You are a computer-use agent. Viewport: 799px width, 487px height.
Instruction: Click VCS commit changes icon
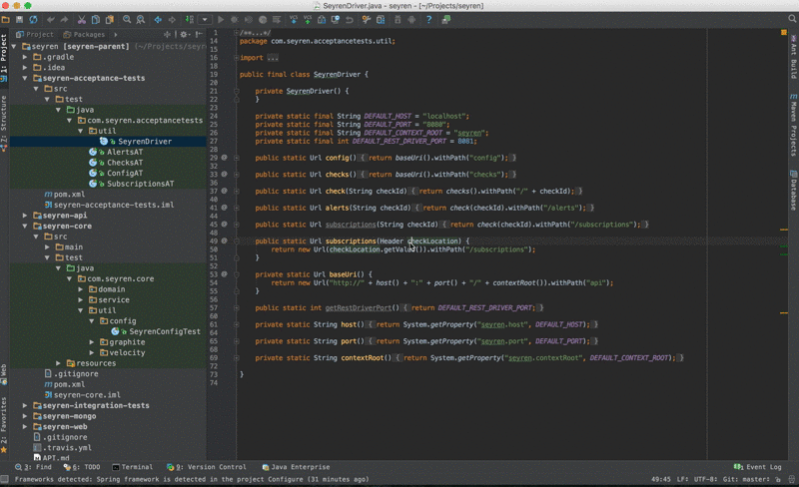click(308, 19)
